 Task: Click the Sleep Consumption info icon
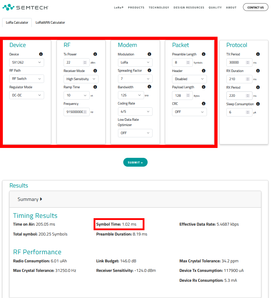point(258,104)
